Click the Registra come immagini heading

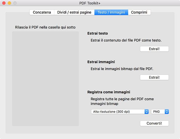coord(109,92)
